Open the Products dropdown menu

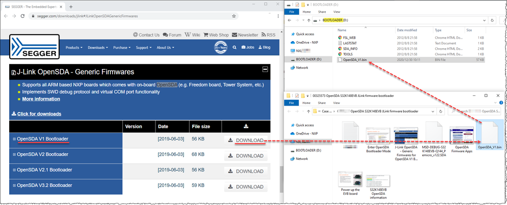pos(74,48)
